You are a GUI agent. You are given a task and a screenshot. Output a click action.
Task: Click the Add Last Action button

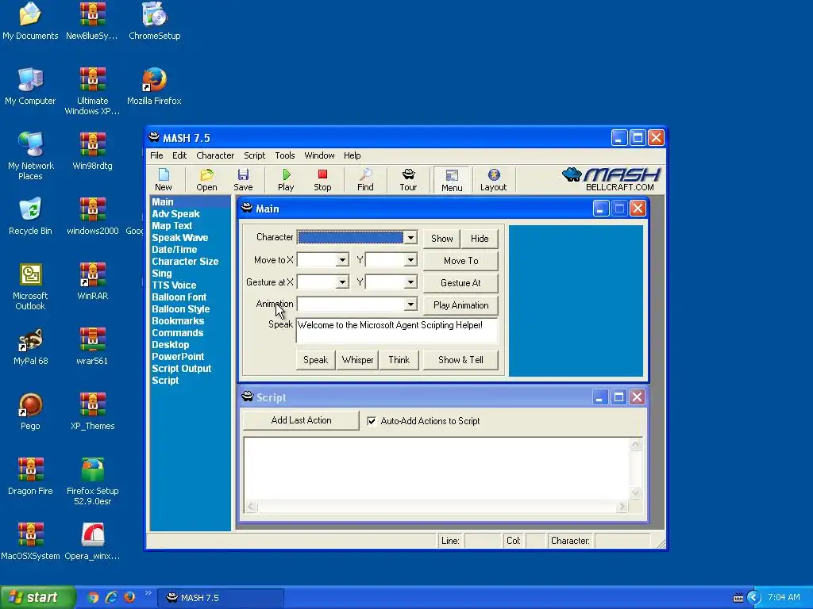click(301, 420)
